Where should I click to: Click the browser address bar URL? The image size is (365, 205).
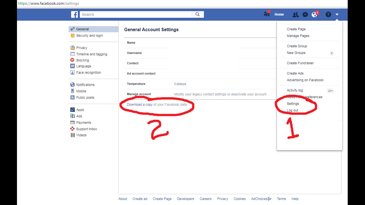coord(48,4)
